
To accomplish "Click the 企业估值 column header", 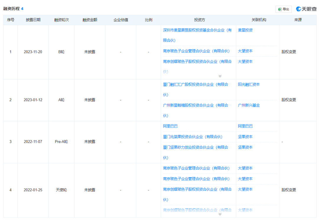I will (x=121, y=20).
